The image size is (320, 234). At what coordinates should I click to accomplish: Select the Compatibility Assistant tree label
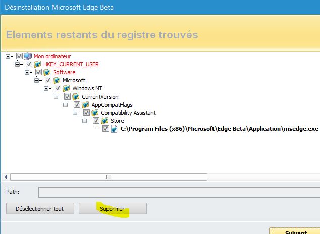128,113
